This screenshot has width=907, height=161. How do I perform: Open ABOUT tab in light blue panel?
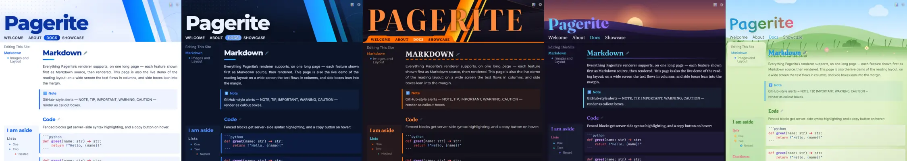pos(35,38)
